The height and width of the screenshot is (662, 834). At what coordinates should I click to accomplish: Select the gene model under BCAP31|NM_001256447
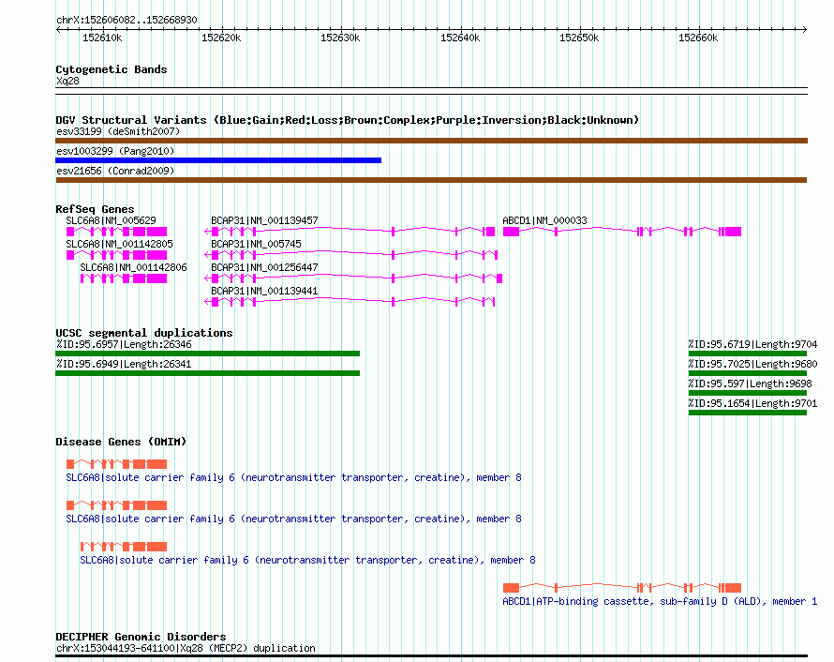(353, 278)
